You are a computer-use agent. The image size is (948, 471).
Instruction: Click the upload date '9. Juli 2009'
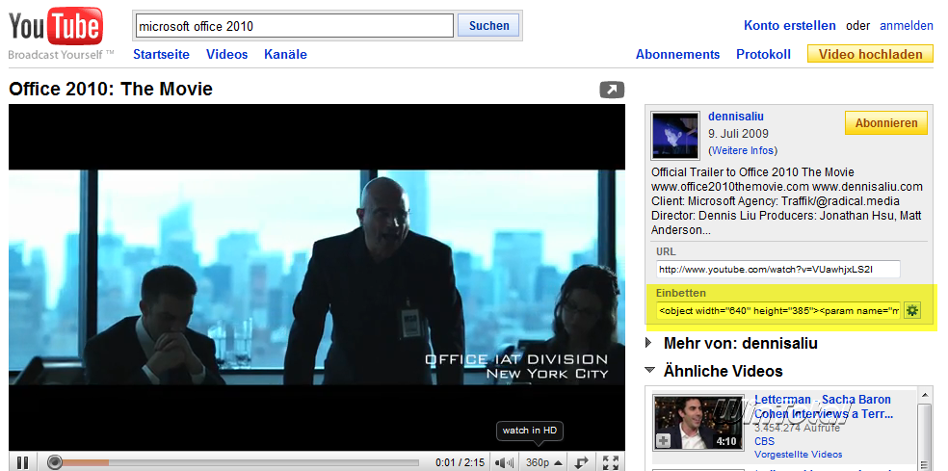click(x=738, y=134)
